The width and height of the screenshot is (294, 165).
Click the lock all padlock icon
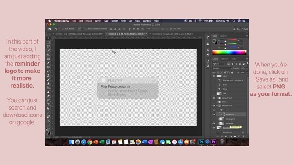232,72
